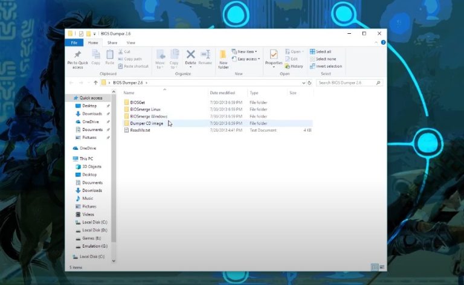
Task: Click the Forward navigation arrow
Action: [81, 83]
